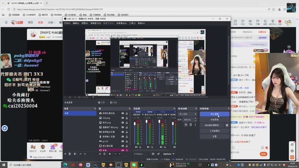
Task: Toggle visibility of first camera source row
Action: (123, 113)
